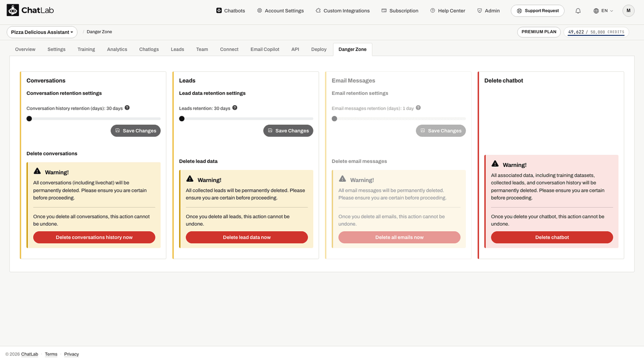Image resolution: width=644 pixels, height=362 pixels.
Task: Switch to the Settings tab
Action: pos(56,49)
